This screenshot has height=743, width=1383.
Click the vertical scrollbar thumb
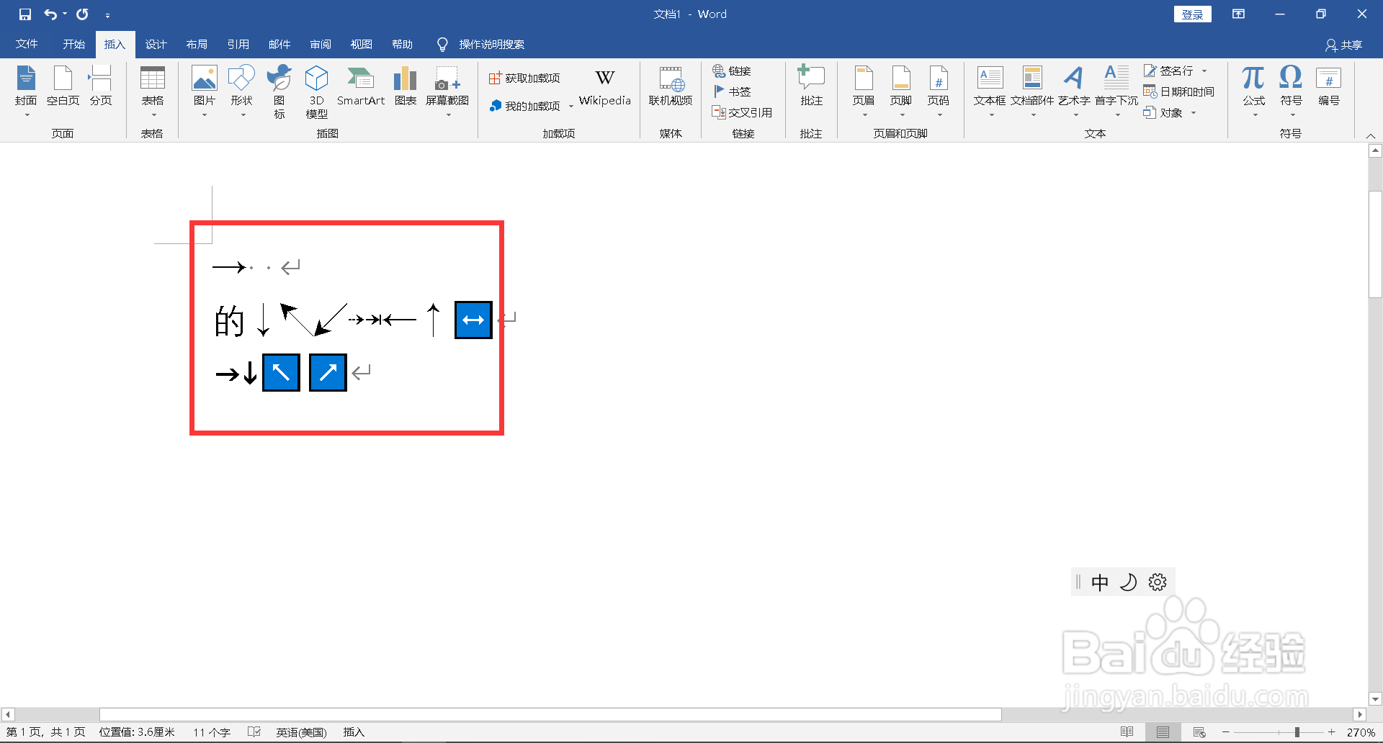1375,245
